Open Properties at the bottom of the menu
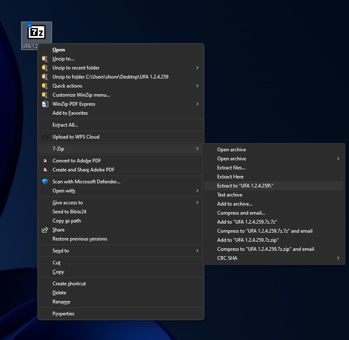The width and height of the screenshot is (349, 340). (x=63, y=314)
